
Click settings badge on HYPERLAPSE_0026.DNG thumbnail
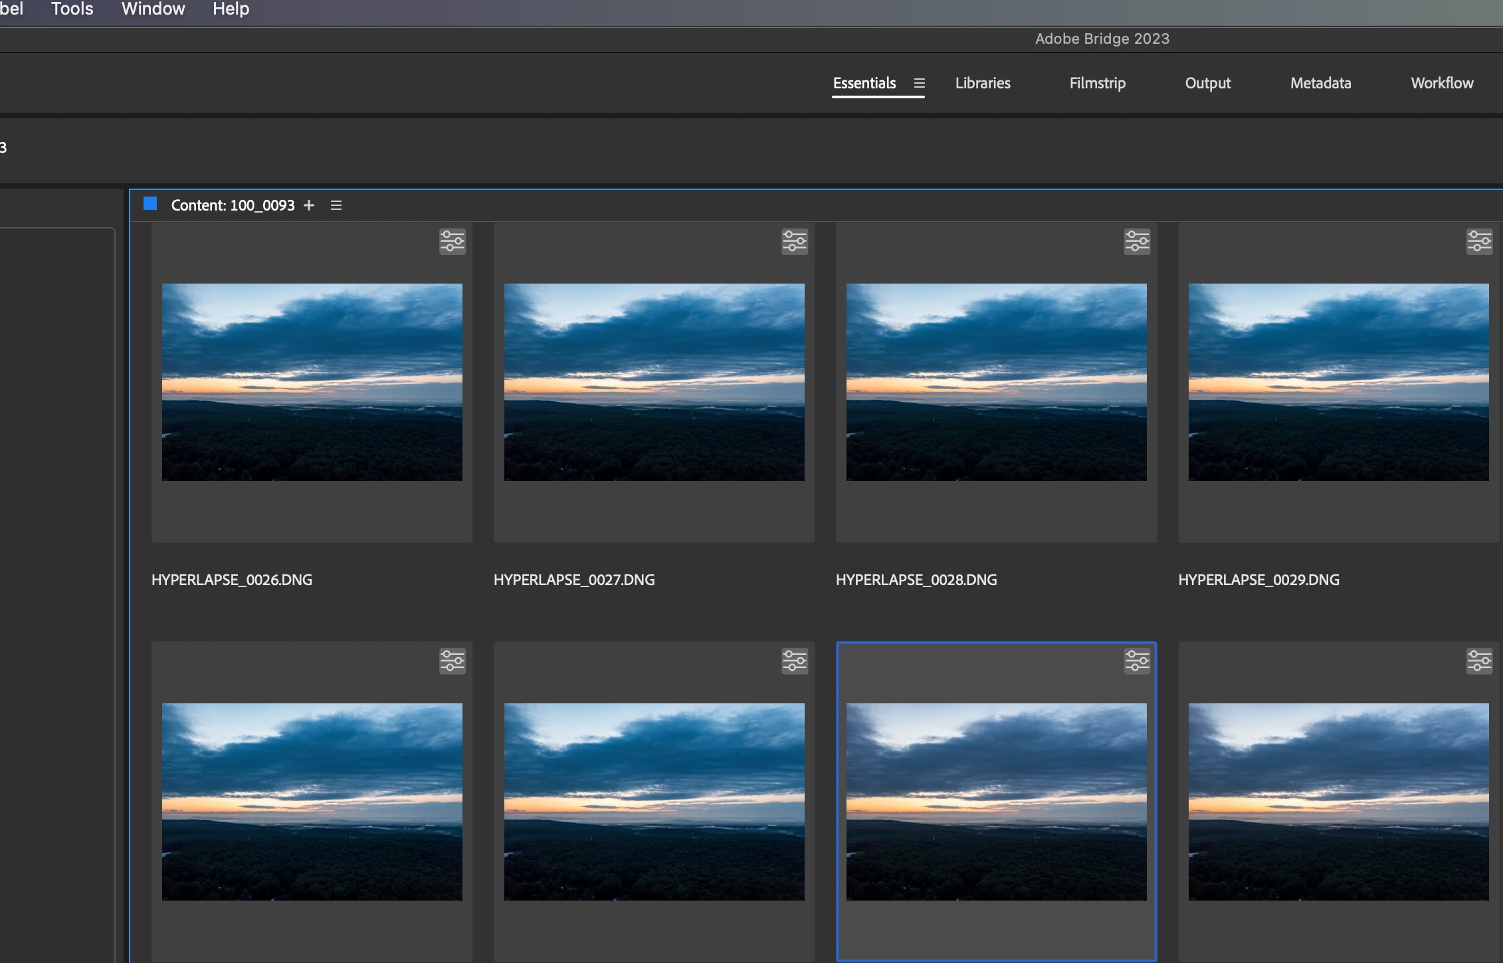click(452, 241)
